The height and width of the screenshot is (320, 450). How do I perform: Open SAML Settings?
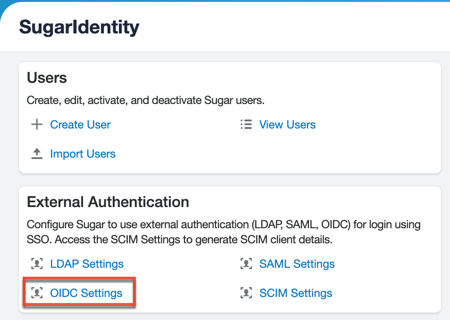pos(297,264)
